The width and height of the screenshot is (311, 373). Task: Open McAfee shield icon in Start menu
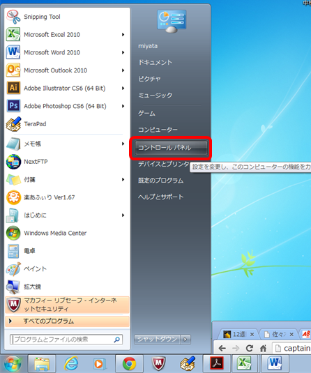point(13,305)
